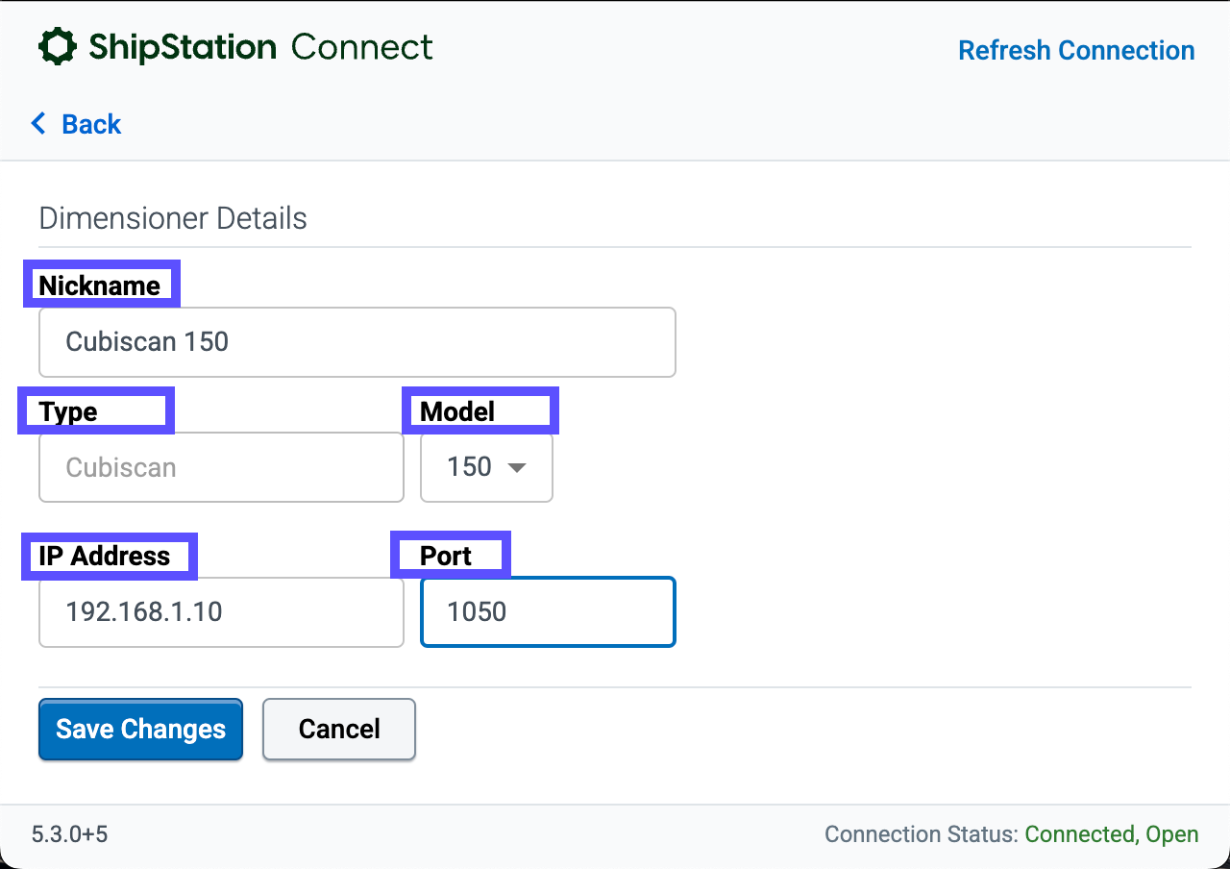The image size is (1230, 869).
Task: Click the Dimensioner Details heading
Action: click(x=173, y=218)
